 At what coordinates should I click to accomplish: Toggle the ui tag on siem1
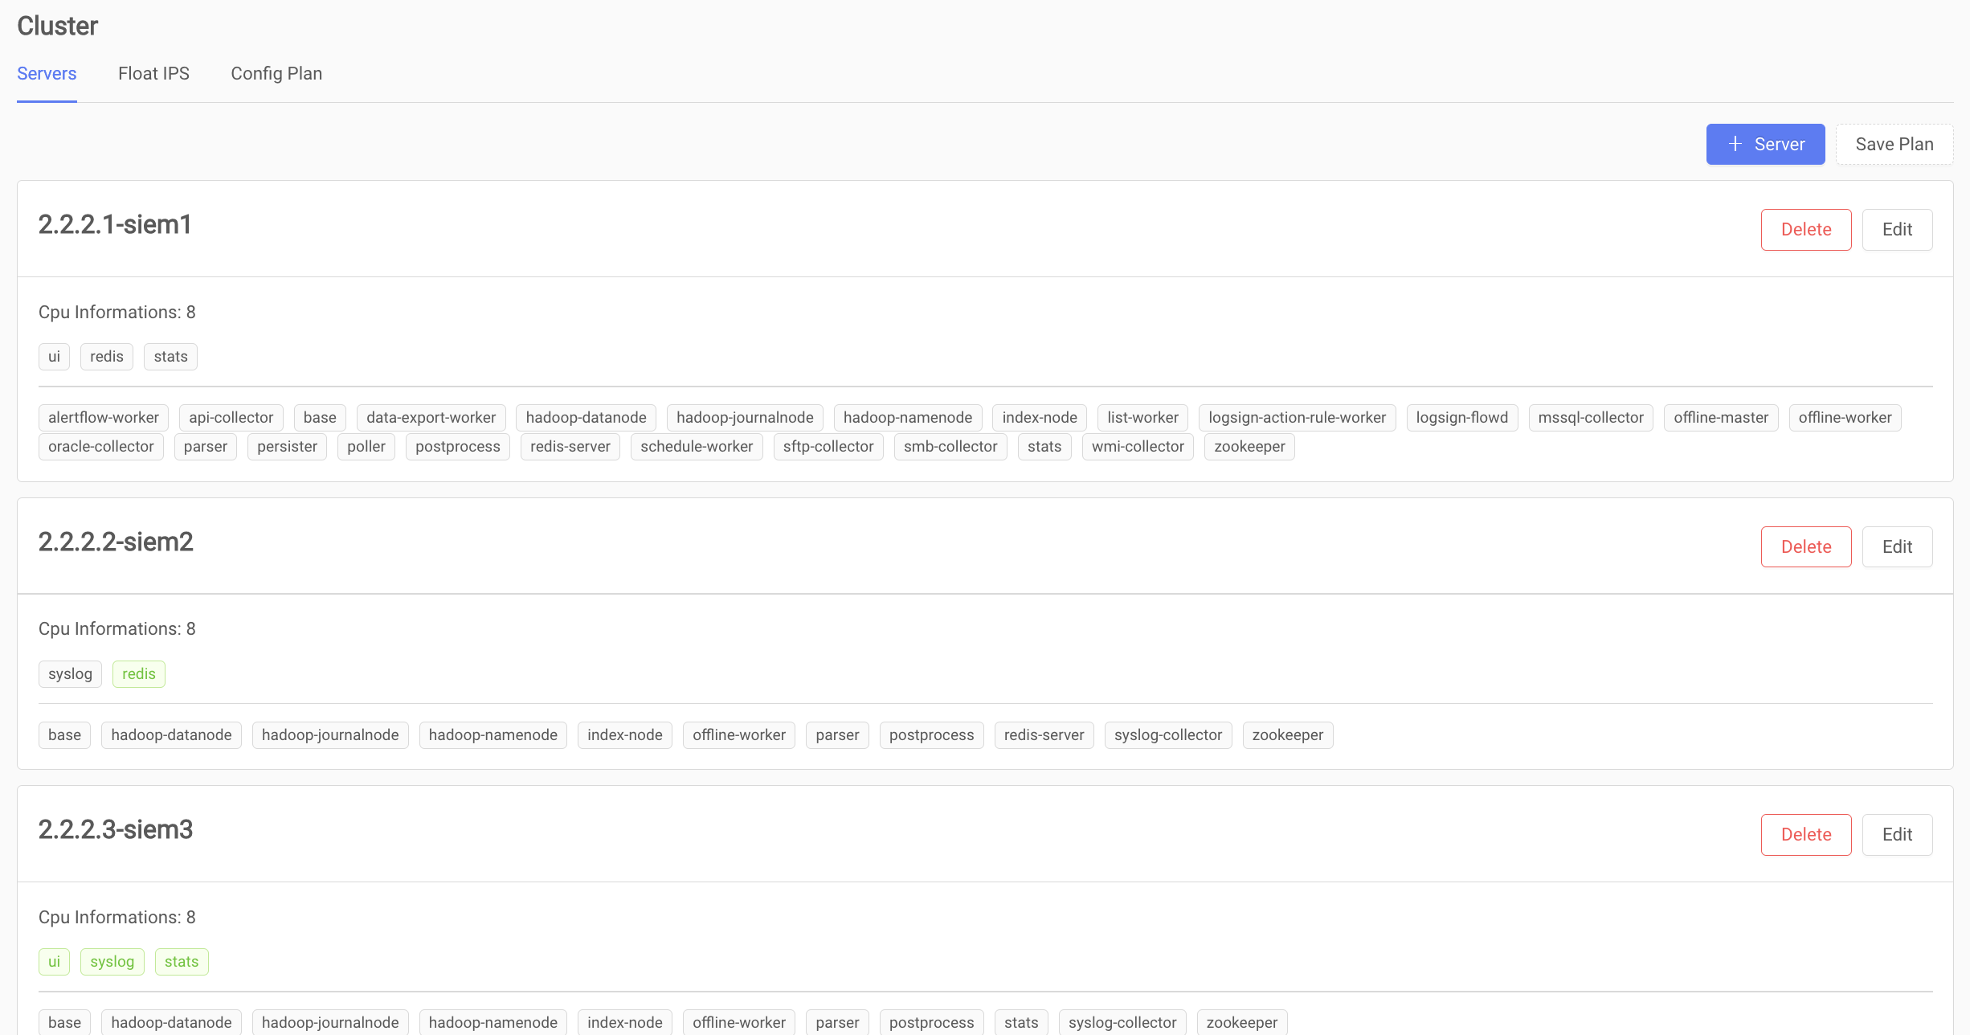(x=54, y=356)
